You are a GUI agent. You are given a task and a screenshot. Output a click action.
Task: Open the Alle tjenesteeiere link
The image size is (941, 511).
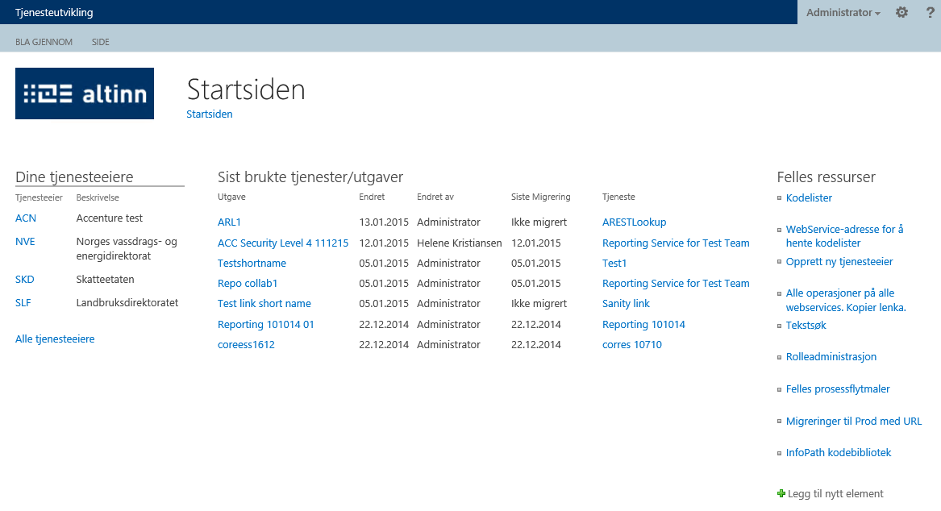[55, 339]
